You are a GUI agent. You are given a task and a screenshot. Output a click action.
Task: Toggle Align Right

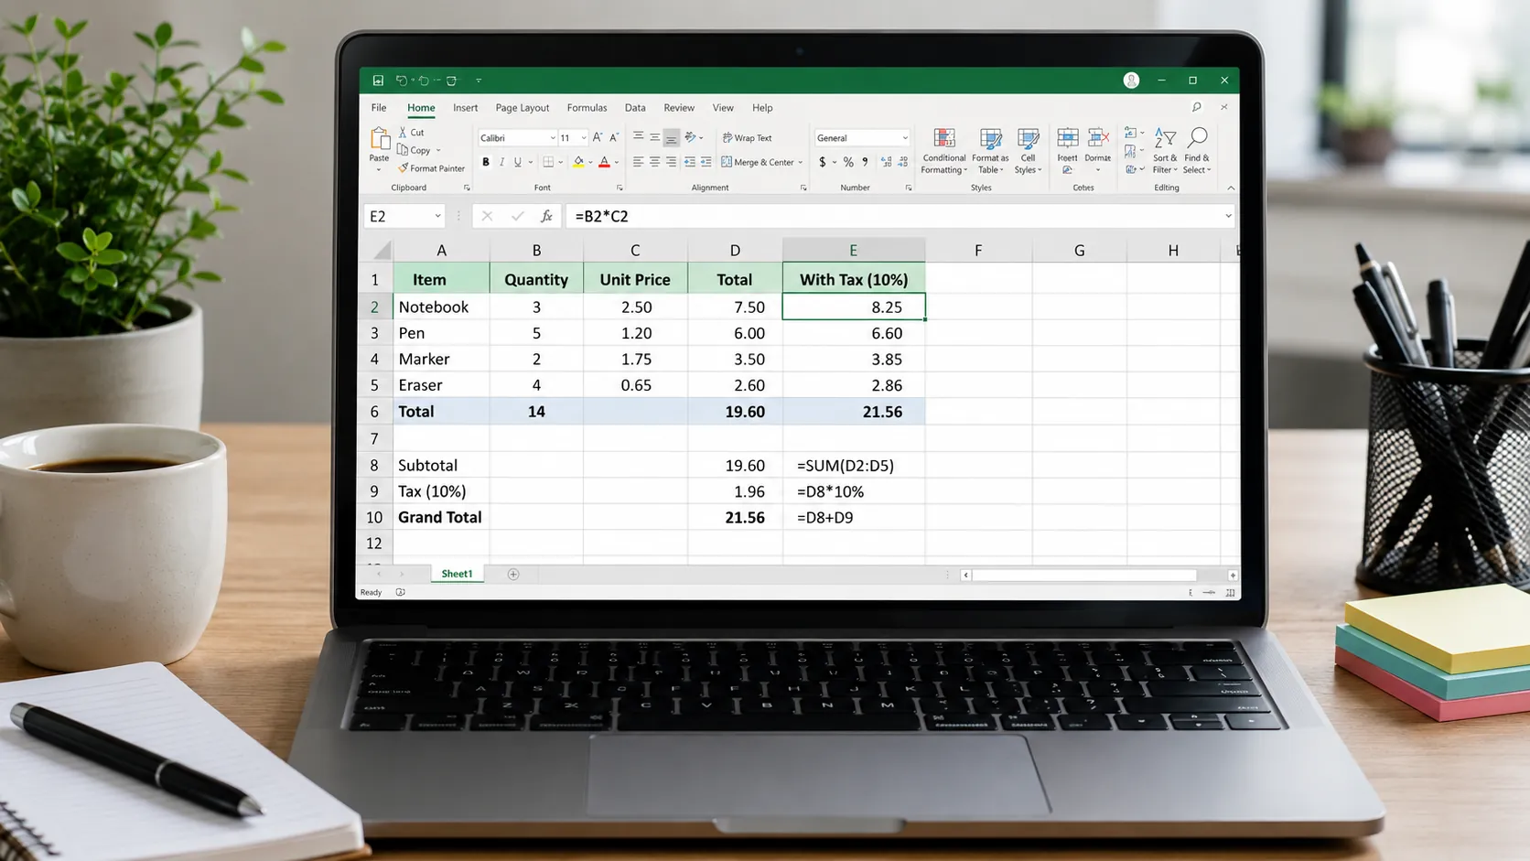tap(671, 162)
